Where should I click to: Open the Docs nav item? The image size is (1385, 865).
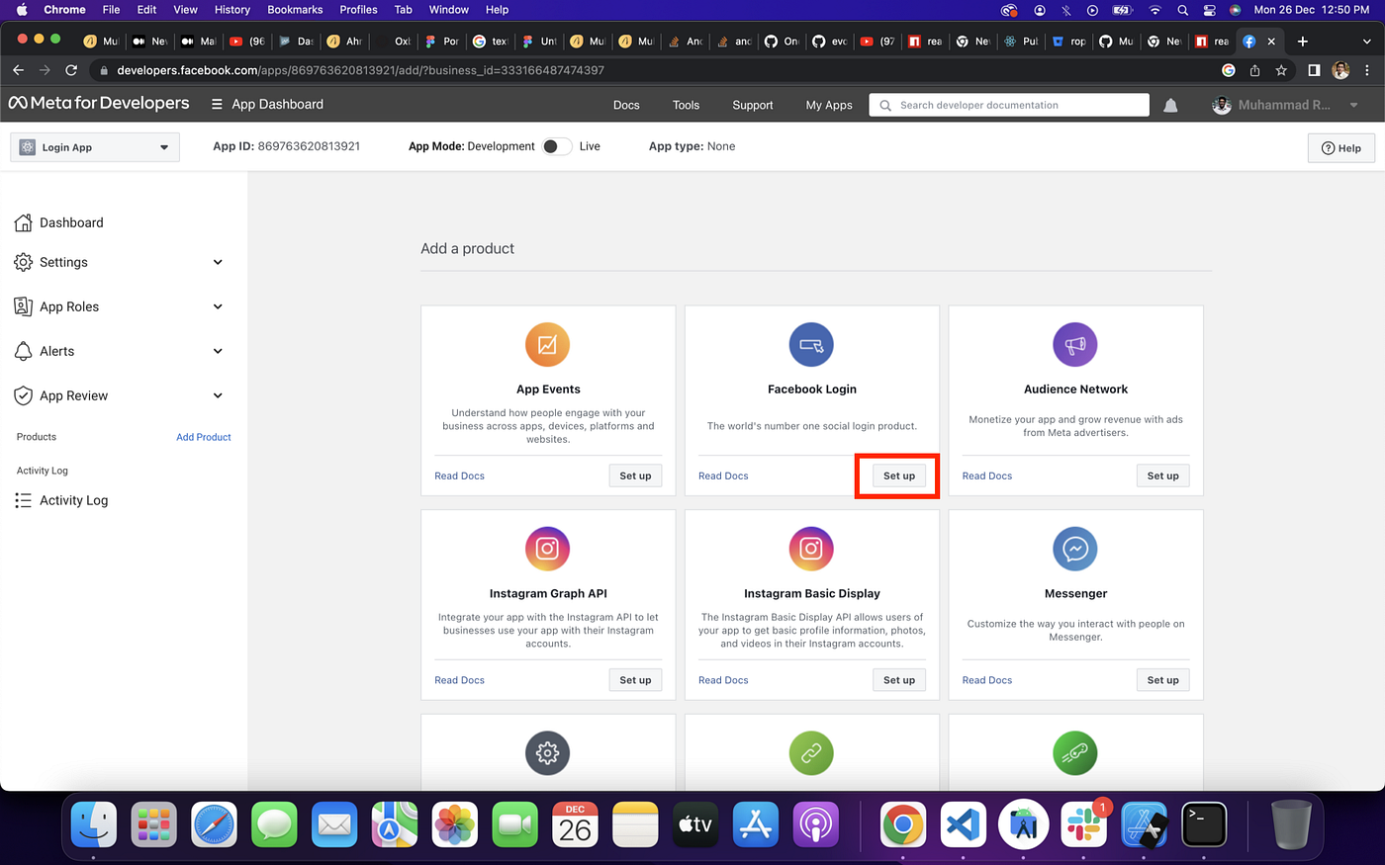(x=626, y=105)
